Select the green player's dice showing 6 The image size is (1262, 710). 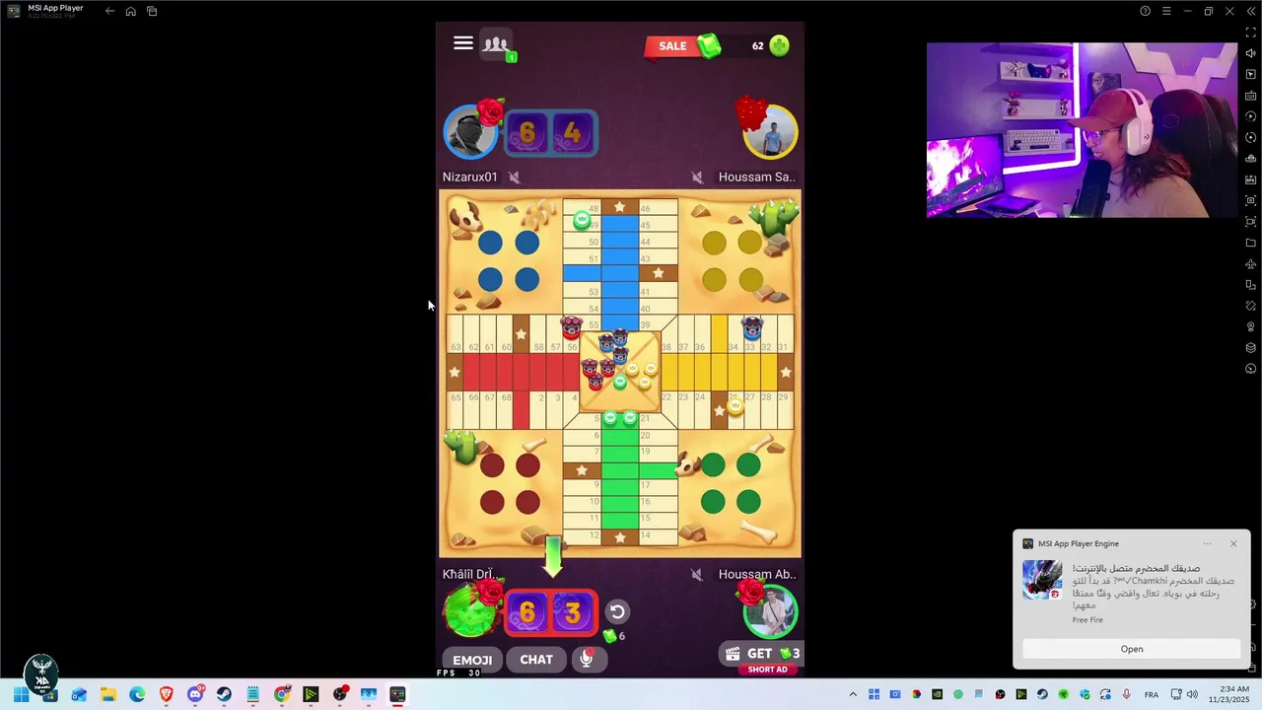527,613
